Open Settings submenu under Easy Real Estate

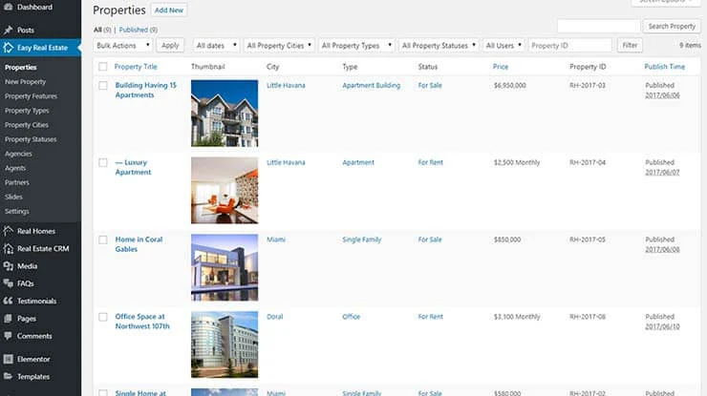[x=16, y=211]
